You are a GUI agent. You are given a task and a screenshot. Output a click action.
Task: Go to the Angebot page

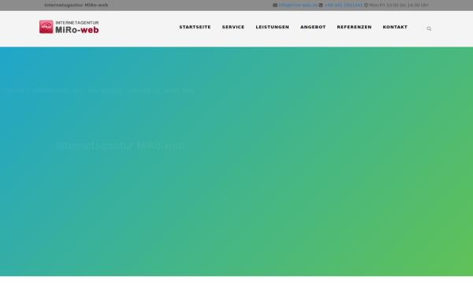(313, 27)
